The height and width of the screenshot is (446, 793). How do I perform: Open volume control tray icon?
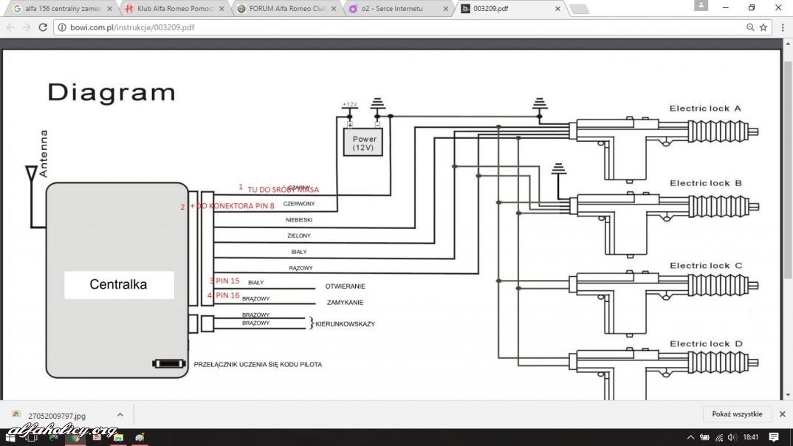tap(732, 437)
